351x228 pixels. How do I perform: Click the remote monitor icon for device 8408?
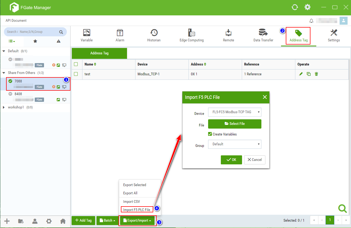click(64, 100)
